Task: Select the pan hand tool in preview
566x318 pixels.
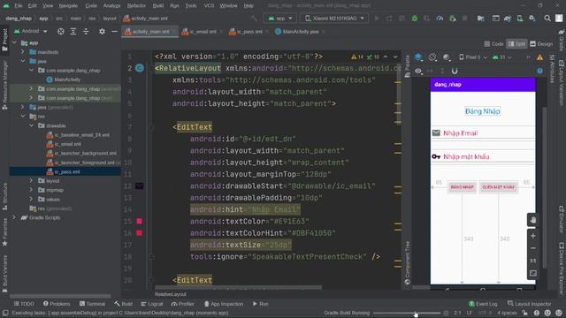Action: (x=533, y=220)
